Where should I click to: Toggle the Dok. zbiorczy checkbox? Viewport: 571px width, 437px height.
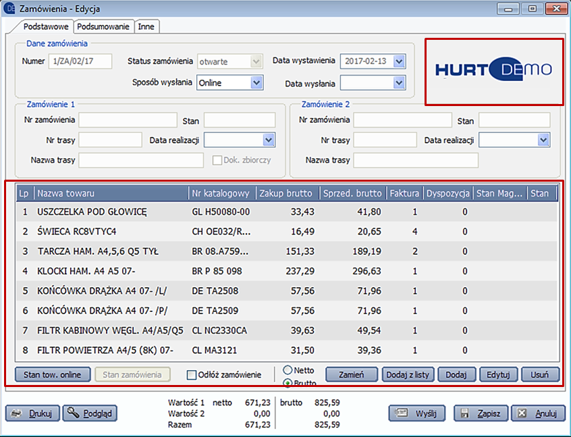217,160
